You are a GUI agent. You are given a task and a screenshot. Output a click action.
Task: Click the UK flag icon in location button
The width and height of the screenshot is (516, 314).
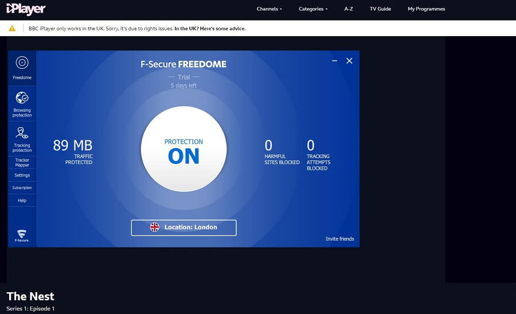pos(155,227)
